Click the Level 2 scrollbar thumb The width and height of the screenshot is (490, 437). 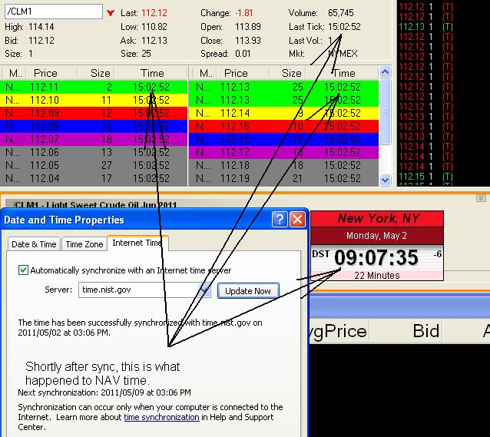(x=385, y=111)
